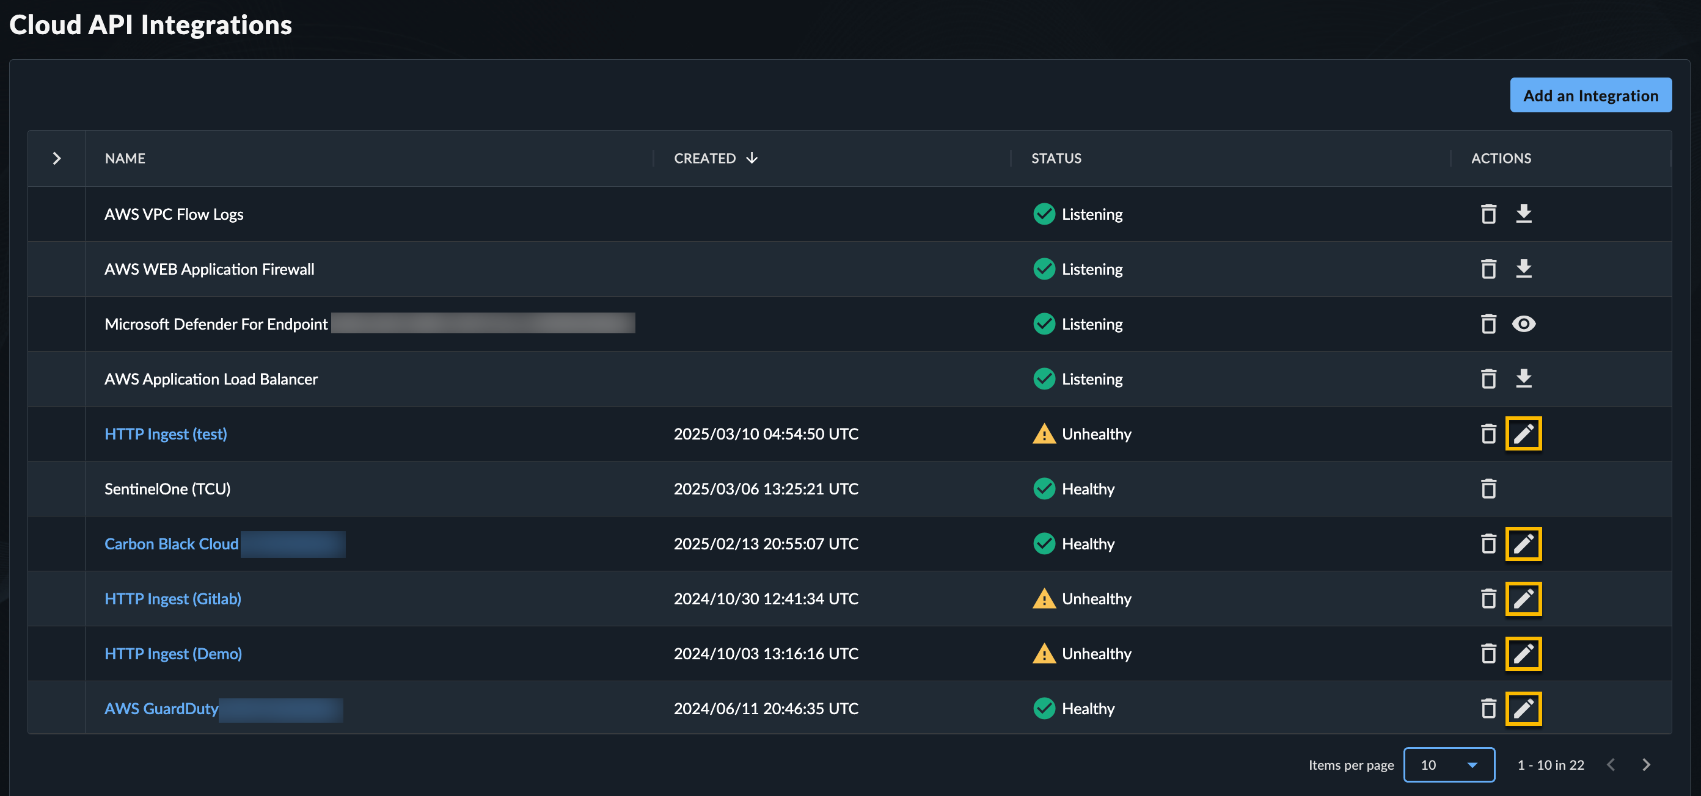Open the HTTP Ingest (test) link
The width and height of the screenshot is (1701, 796).
[x=166, y=434]
